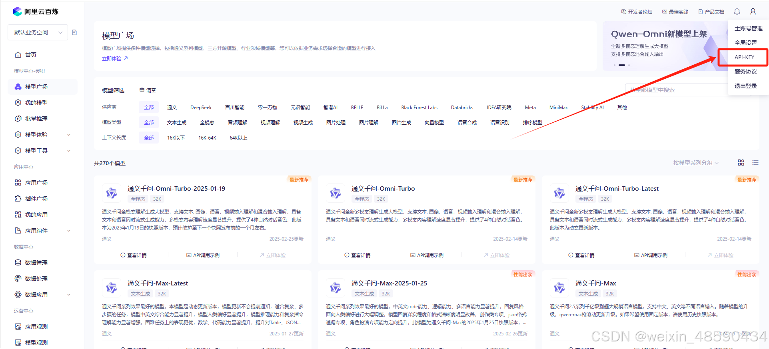The image size is (769, 349).
Task: Click the middle carousel dot on banner
Action: (622, 65)
